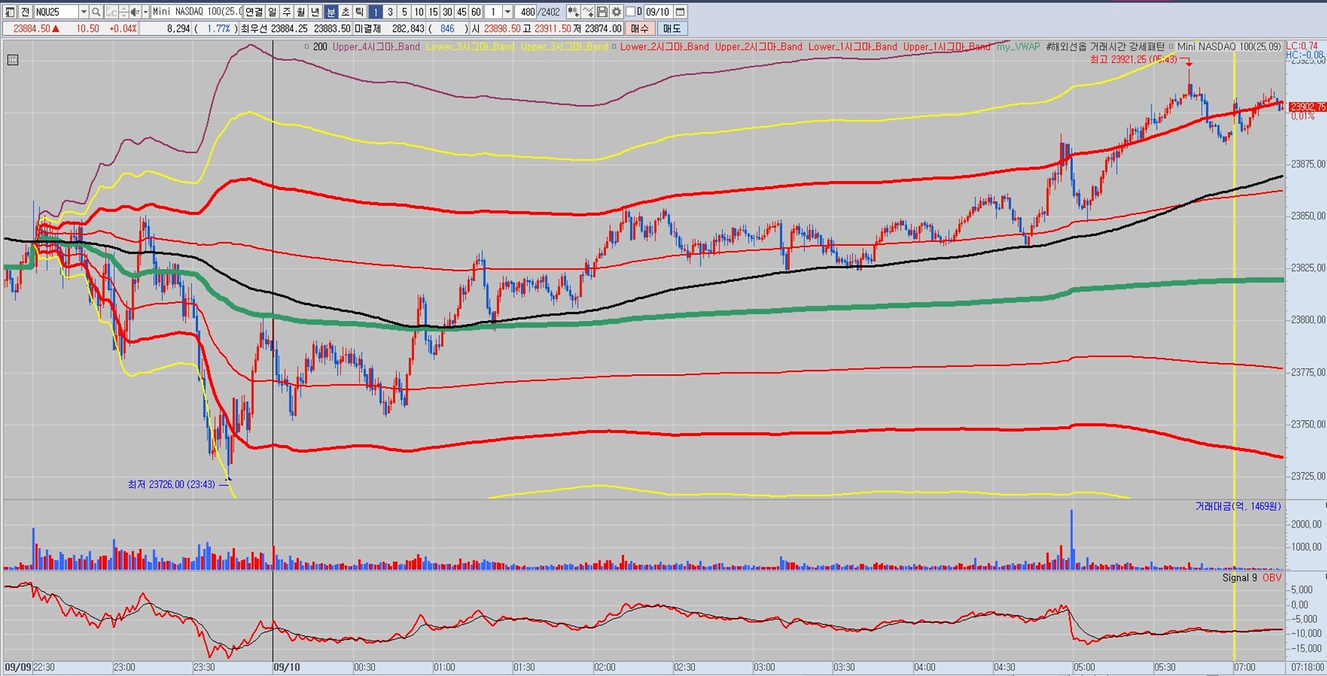
Task: Open the custom interval dropdown arrow
Action: [x=508, y=12]
